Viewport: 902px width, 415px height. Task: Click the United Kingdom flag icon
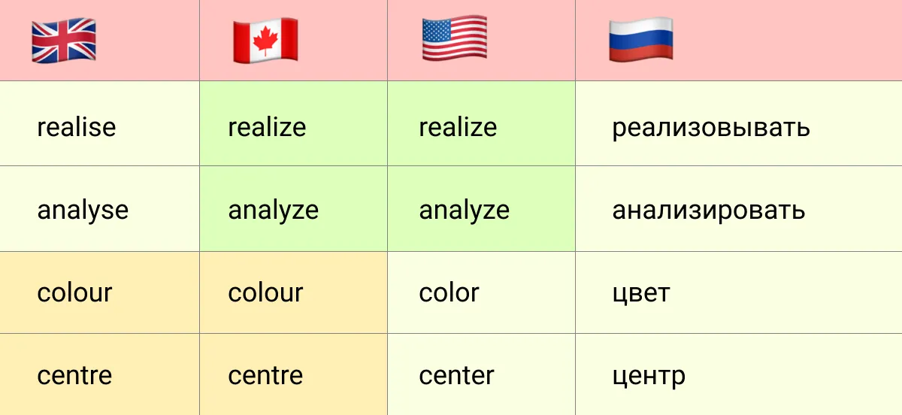(64, 40)
